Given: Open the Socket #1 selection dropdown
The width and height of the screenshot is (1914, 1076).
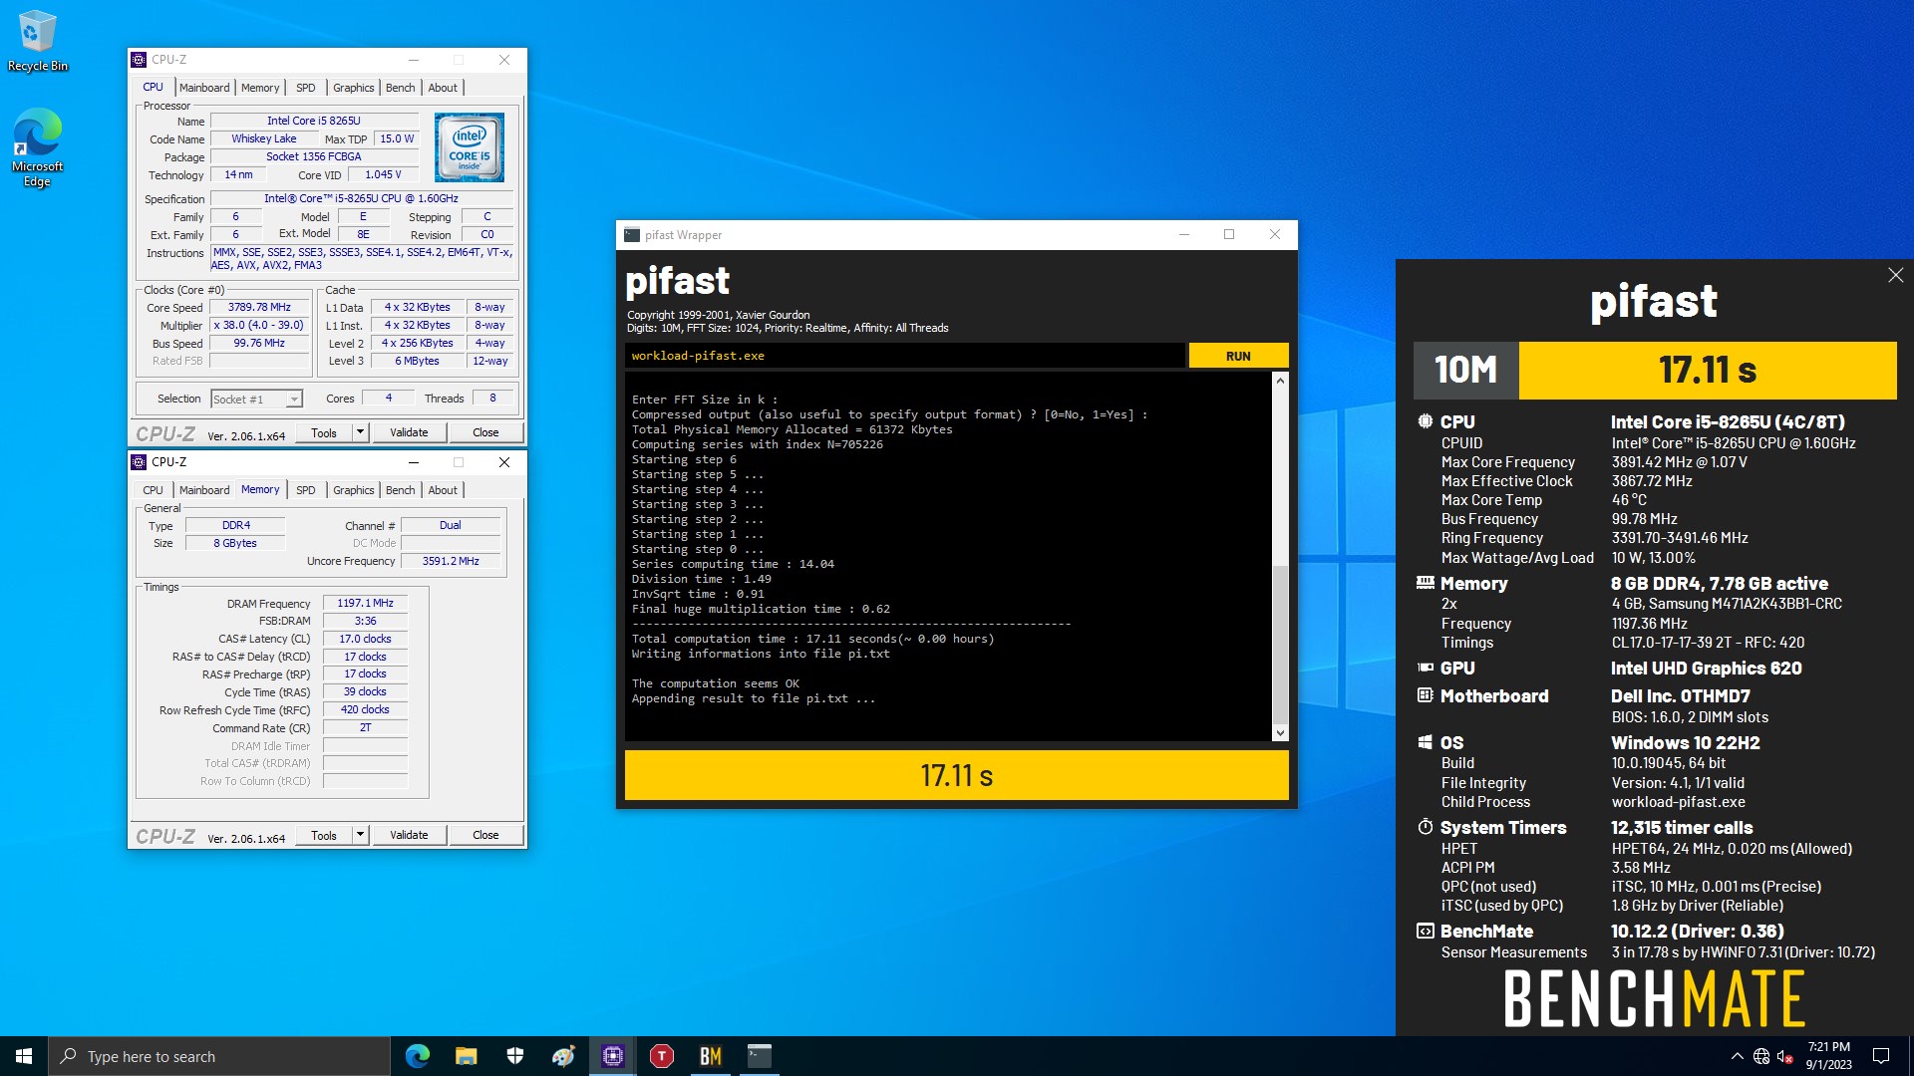Looking at the screenshot, I should point(293,400).
